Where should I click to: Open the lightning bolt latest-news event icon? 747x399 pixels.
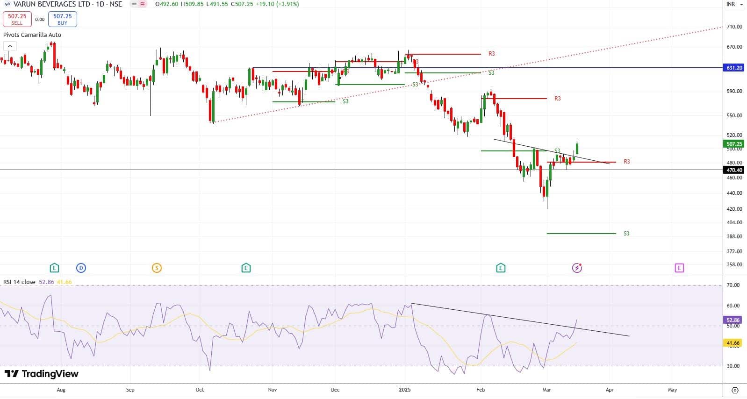577,268
